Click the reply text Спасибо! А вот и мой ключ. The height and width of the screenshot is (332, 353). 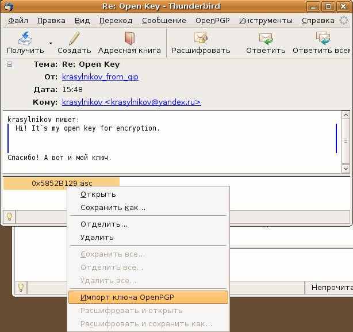coord(60,158)
